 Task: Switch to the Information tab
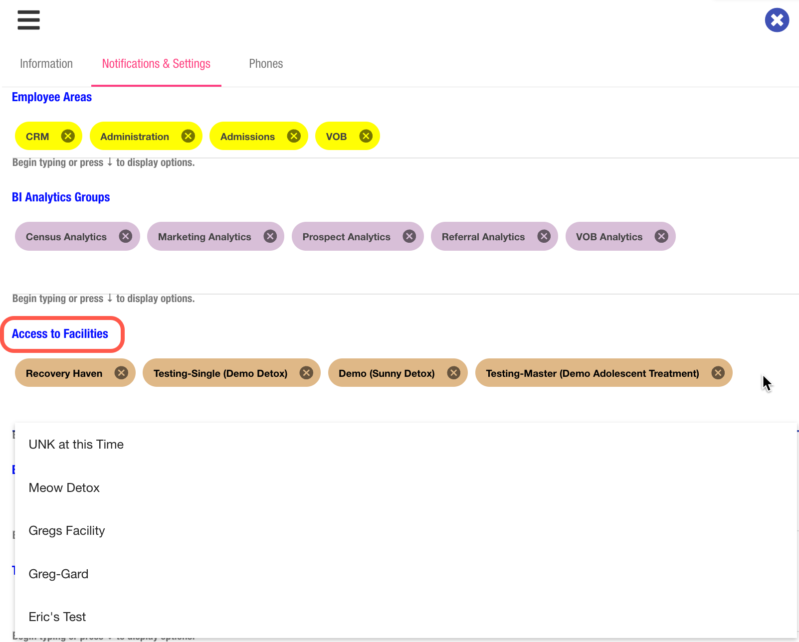[46, 64]
